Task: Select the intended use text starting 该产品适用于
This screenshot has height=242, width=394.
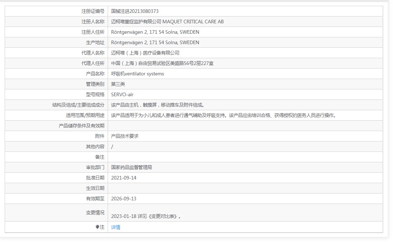Action: point(224,115)
